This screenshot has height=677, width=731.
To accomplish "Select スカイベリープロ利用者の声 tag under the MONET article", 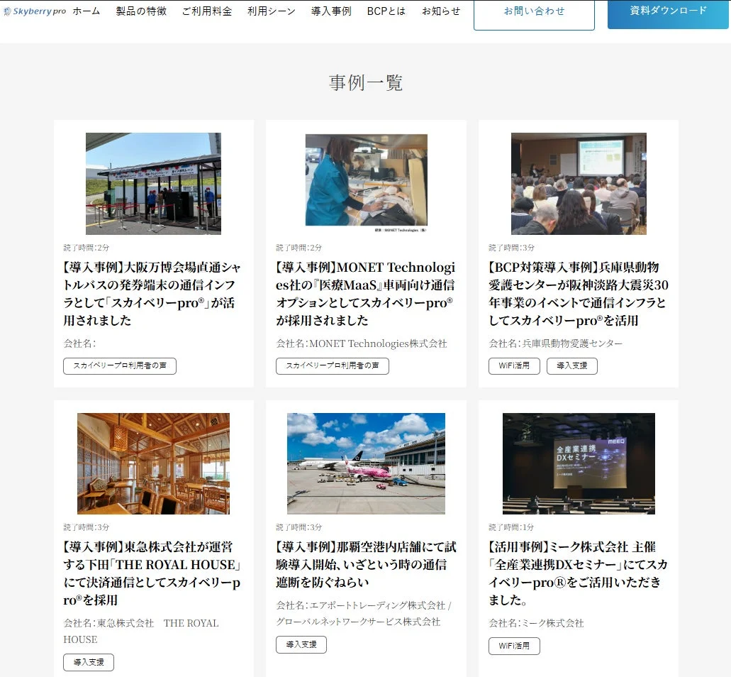I will point(331,366).
